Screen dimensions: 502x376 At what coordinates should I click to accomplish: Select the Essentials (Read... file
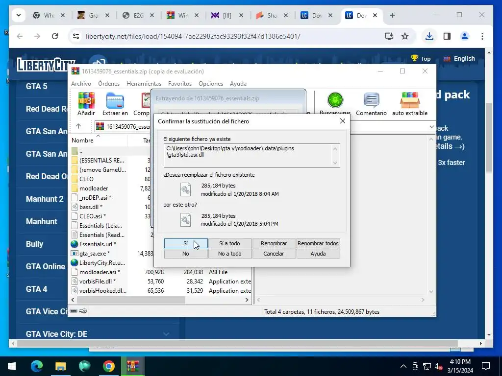102,235
